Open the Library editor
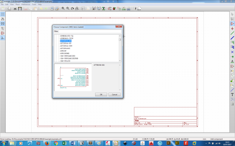Screen dimensions: 235x146 (94, 8)
